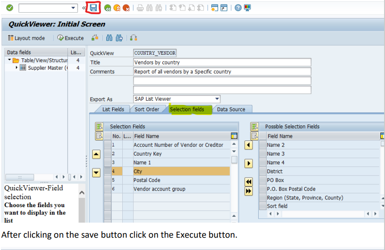Toggle row selector for PO Box
This screenshot has height=250, width=385.
pos(263,180)
